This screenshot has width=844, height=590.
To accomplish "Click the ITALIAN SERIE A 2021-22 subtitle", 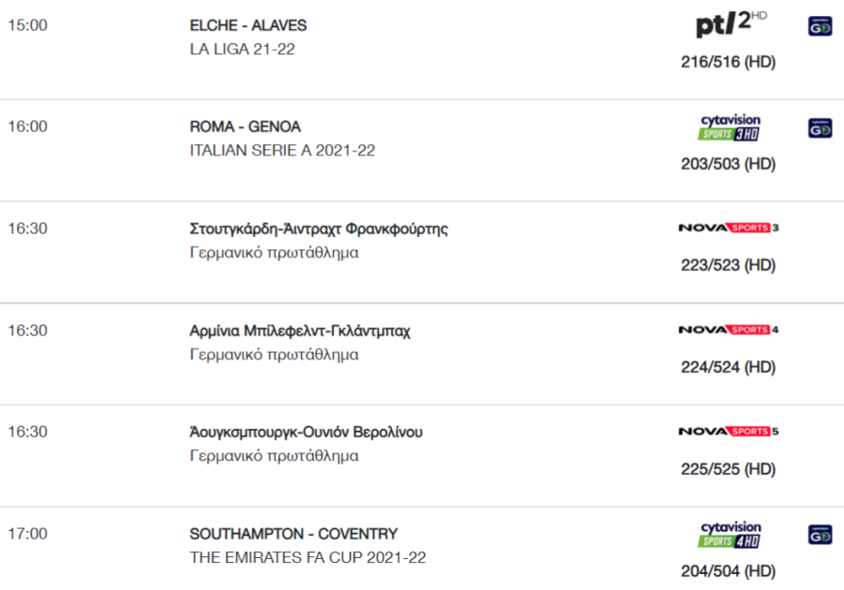I will tap(282, 151).
